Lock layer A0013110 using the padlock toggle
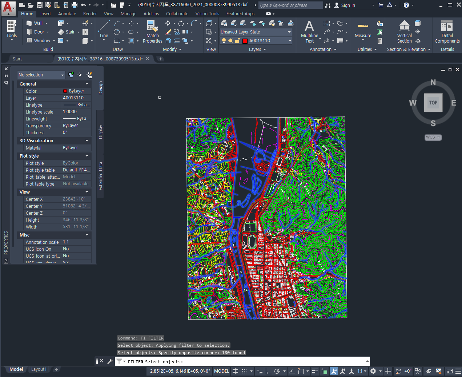This screenshot has width=462, height=377. (x=237, y=41)
